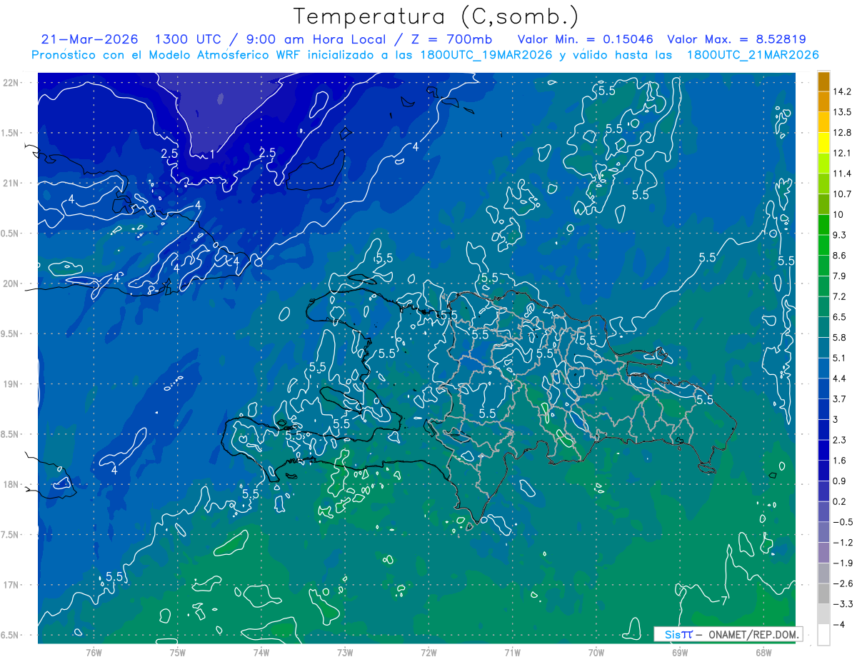Click the 17N latitude axis label
This screenshot has width=857, height=662.
[11, 585]
